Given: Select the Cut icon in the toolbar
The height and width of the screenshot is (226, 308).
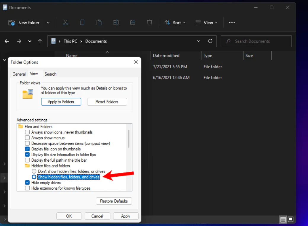Looking at the screenshot, I should pyautogui.click(x=65, y=22).
